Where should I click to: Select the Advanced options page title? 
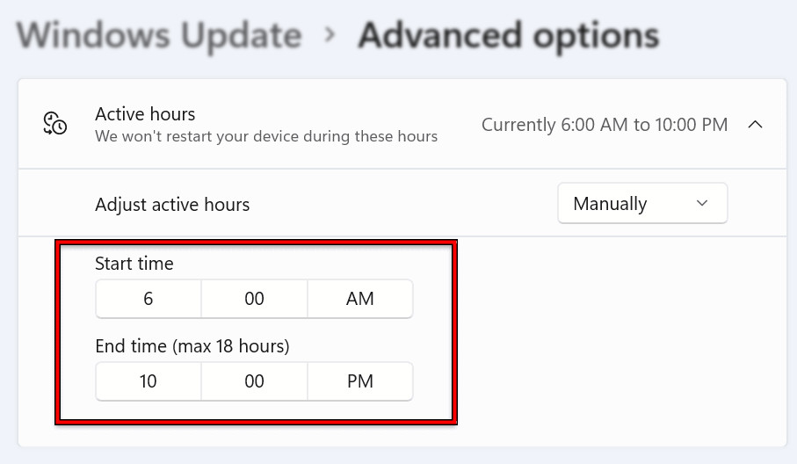pyautogui.click(x=508, y=36)
